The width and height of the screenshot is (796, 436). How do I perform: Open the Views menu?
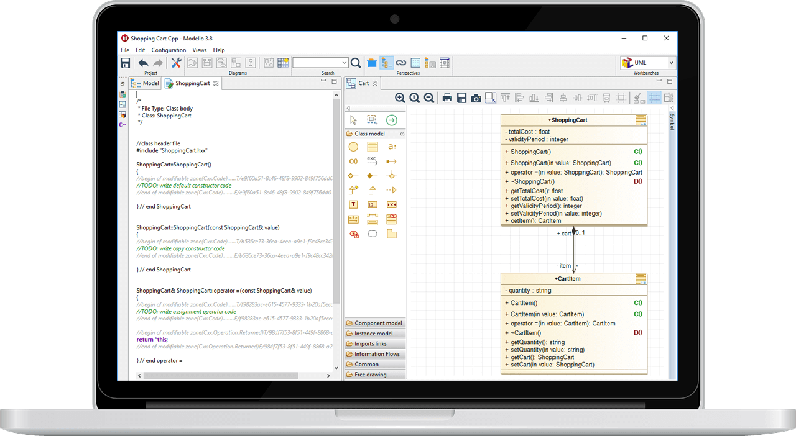coord(200,50)
